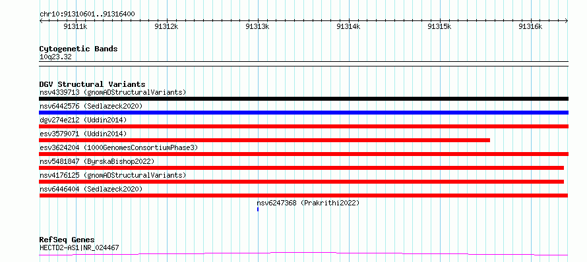Click the chr10:91310601..91316400 region label

(87, 14)
